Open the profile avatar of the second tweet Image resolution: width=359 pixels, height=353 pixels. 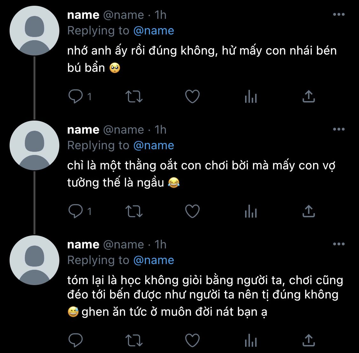click(x=34, y=145)
